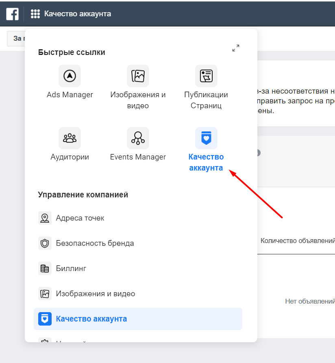Image resolution: width=335 pixels, height=363 pixels.
Task: Select Безопасность бренда menu item
Action: click(138, 243)
